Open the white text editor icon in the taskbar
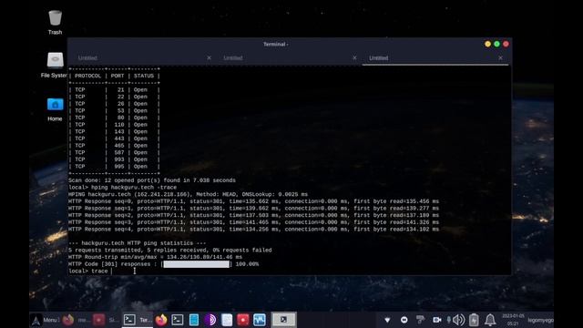 (x=227, y=320)
